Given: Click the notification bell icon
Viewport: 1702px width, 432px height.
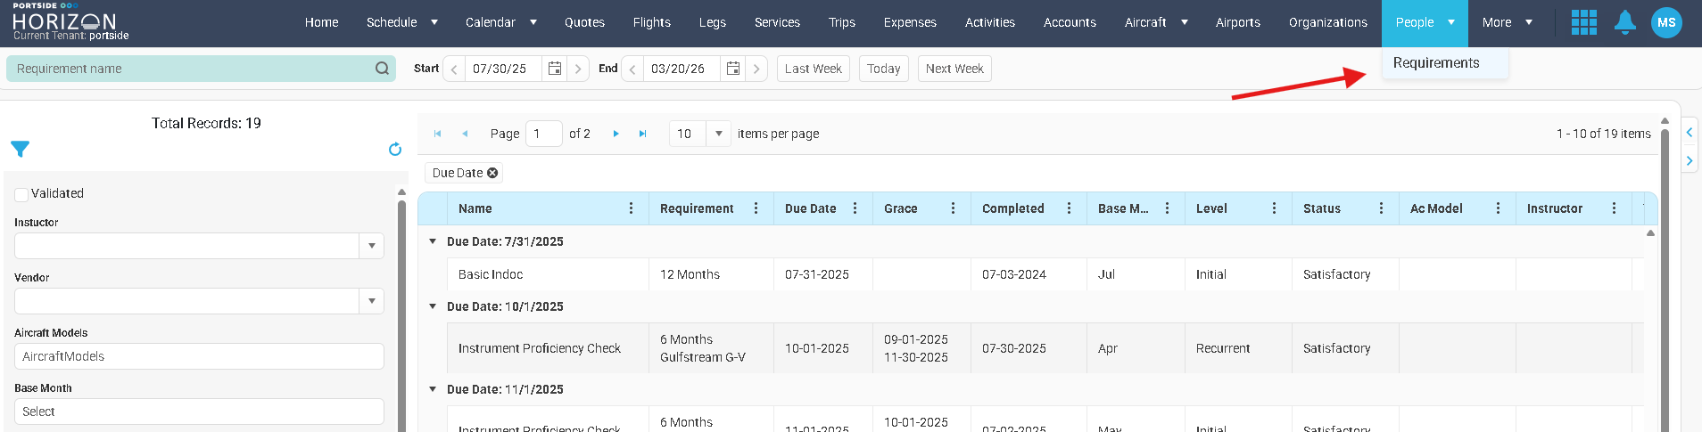Looking at the screenshot, I should click(1624, 22).
